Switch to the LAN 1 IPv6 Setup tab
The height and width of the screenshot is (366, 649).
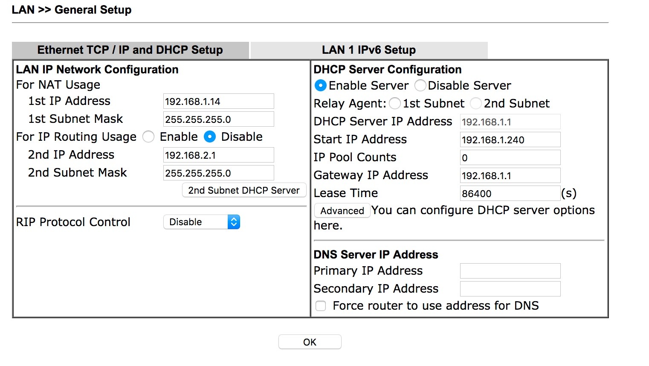pos(368,50)
